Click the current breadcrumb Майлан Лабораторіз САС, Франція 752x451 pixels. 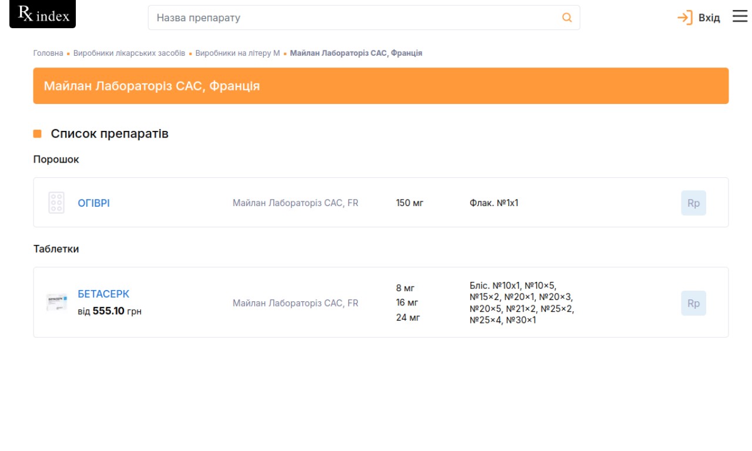pyautogui.click(x=356, y=53)
